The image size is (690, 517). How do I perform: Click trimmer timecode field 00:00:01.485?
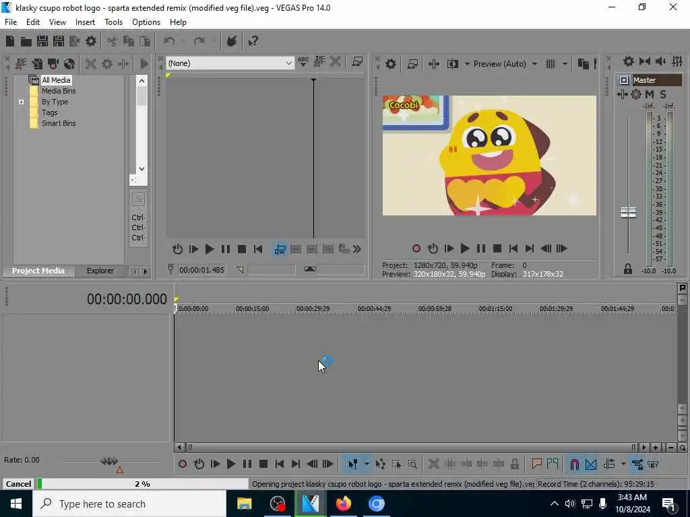coord(202,270)
